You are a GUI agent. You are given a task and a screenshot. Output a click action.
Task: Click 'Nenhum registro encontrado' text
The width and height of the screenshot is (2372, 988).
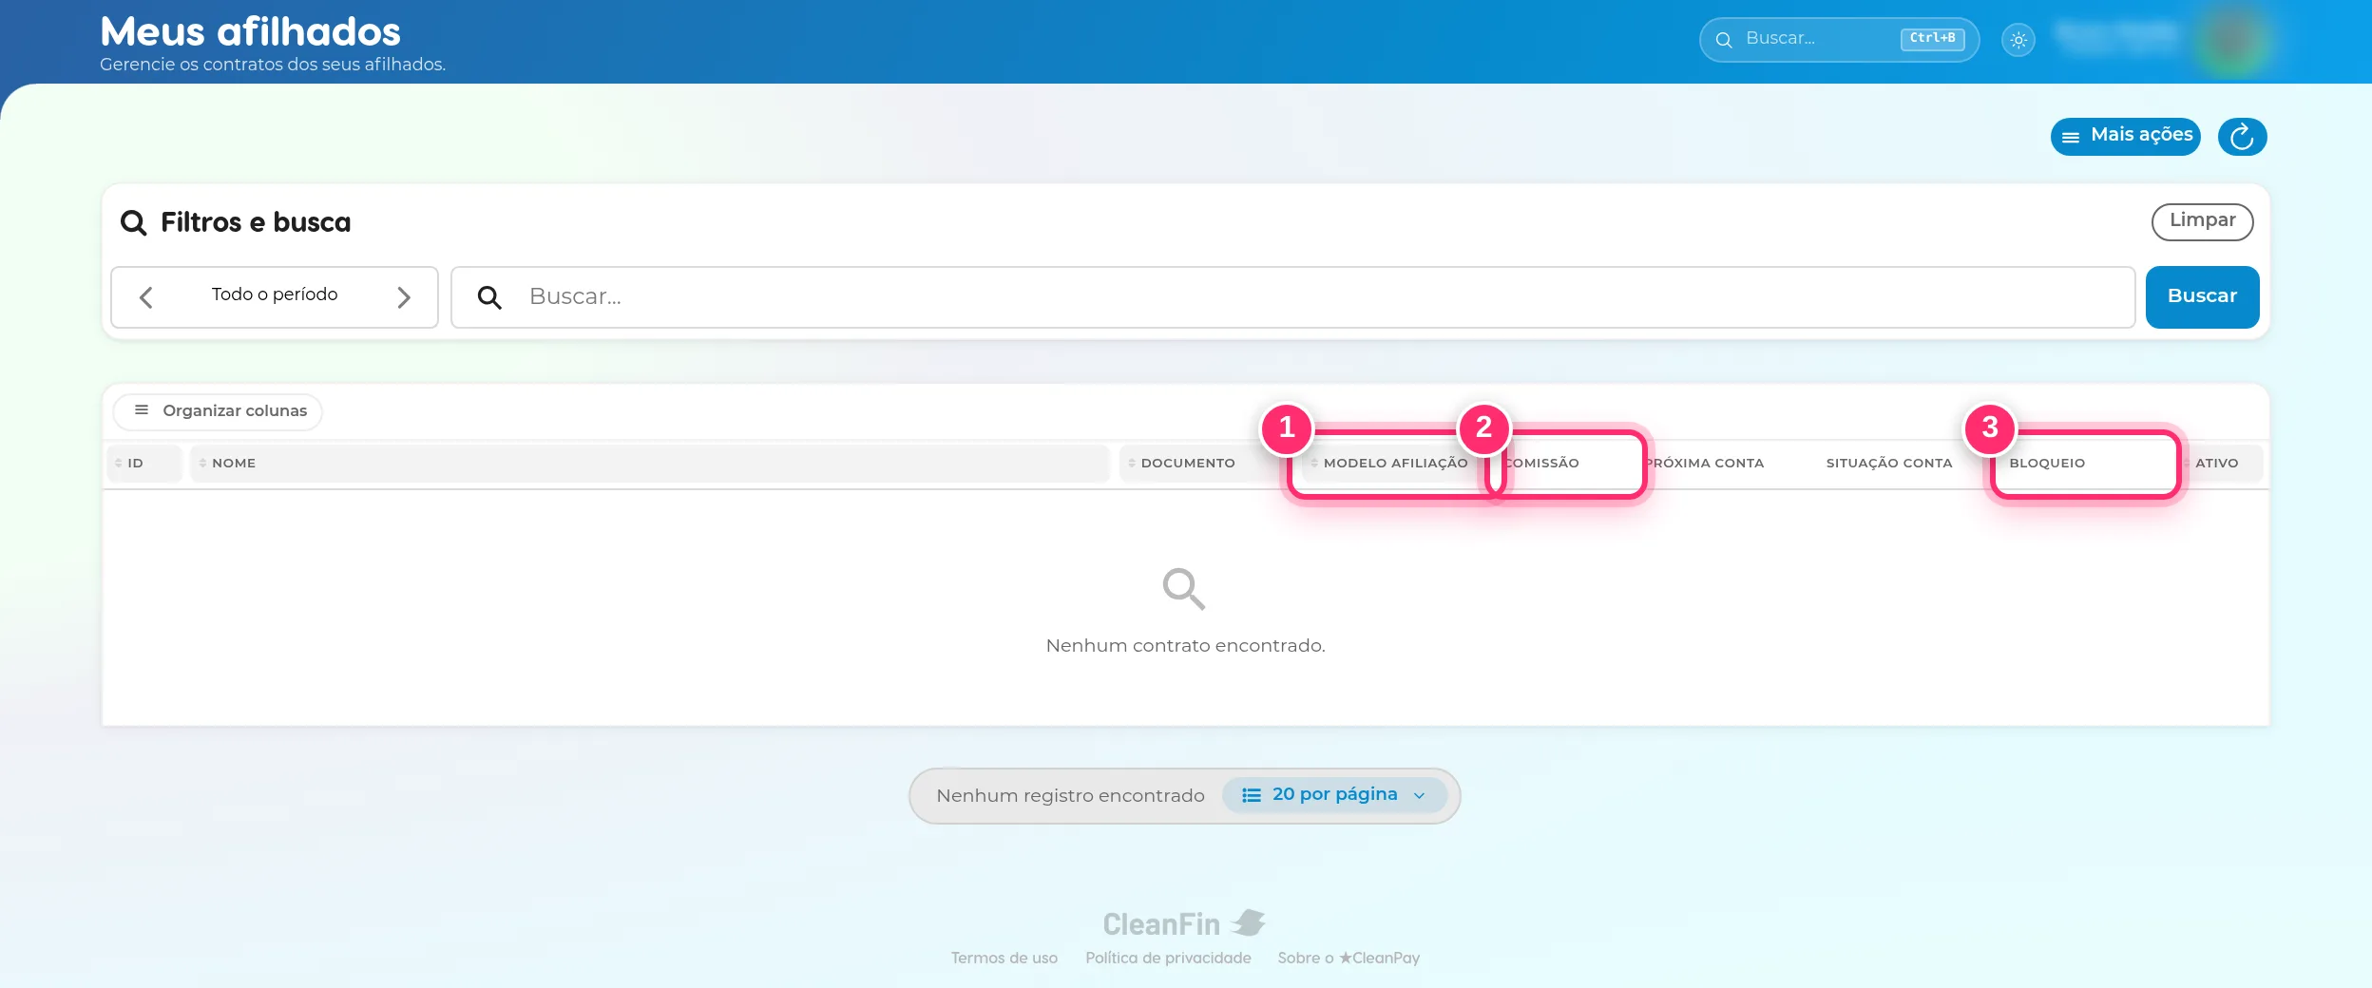[x=1070, y=796]
